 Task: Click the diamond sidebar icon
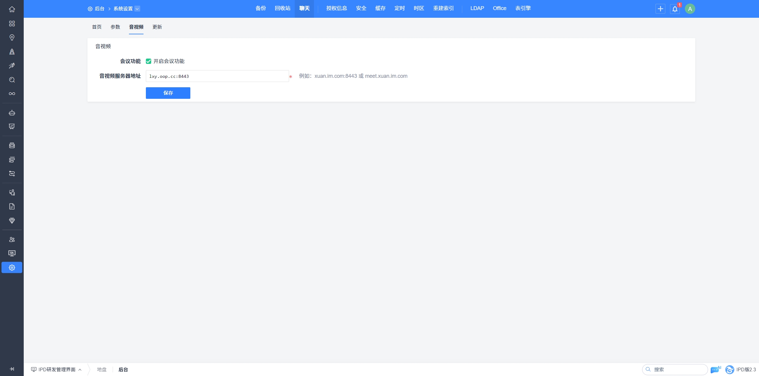pos(12,221)
